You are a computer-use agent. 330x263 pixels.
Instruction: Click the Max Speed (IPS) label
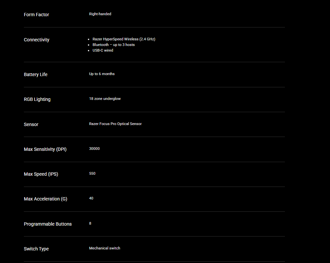pyautogui.click(x=41, y=174)
